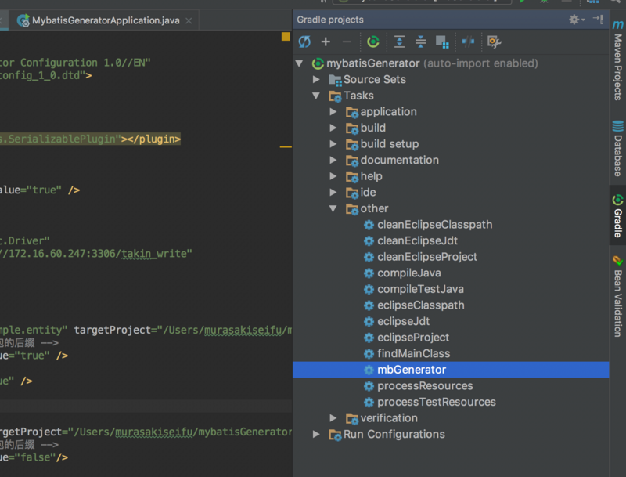Select the processTestResources task

coord(437,402)
